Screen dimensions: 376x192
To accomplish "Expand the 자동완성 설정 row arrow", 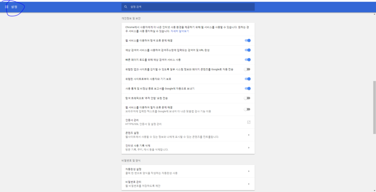I will tap(249, 171).
